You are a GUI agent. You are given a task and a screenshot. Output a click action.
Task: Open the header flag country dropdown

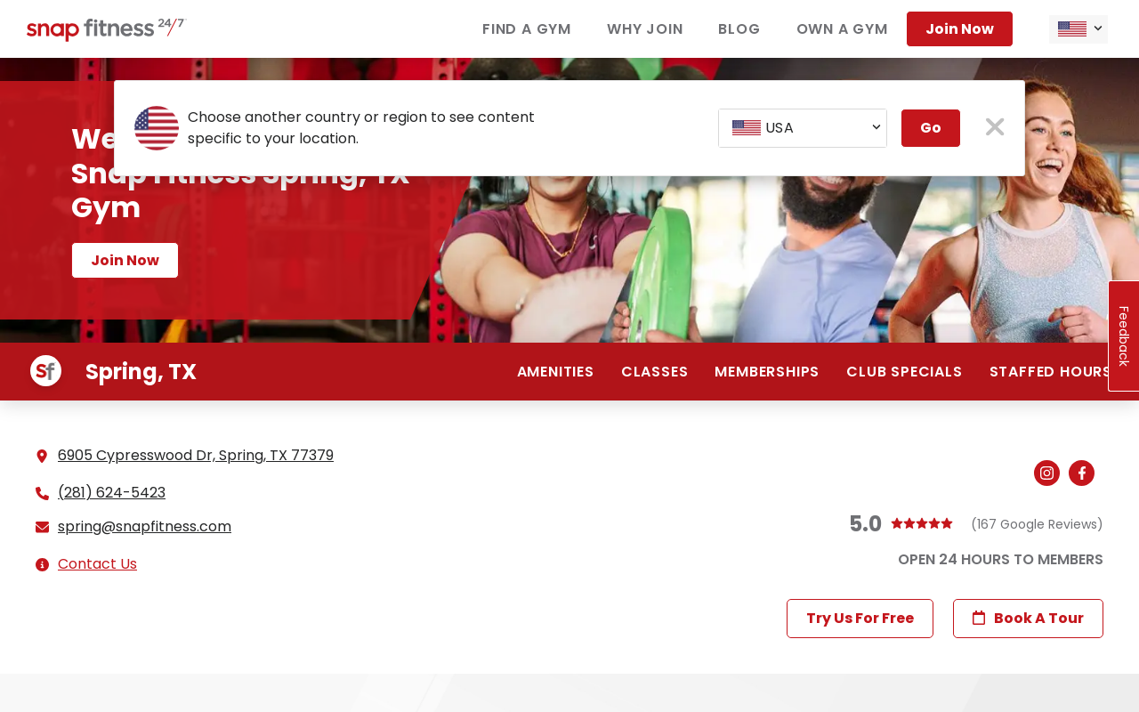1078,29
